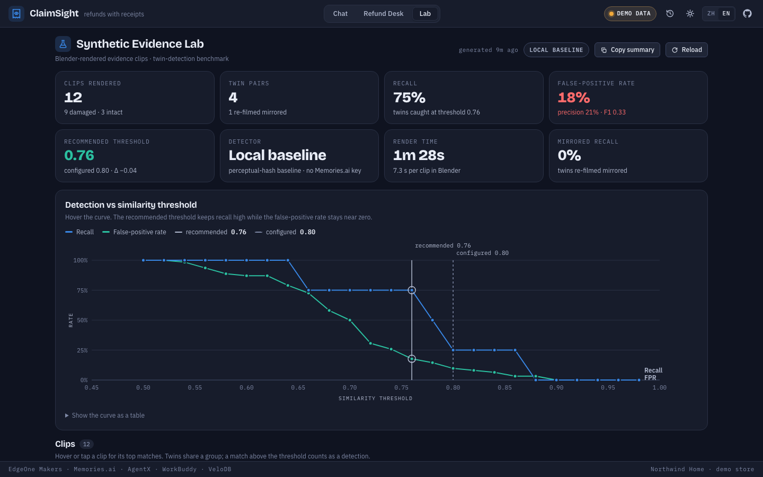Click the flask lab icon

(63, 44)
